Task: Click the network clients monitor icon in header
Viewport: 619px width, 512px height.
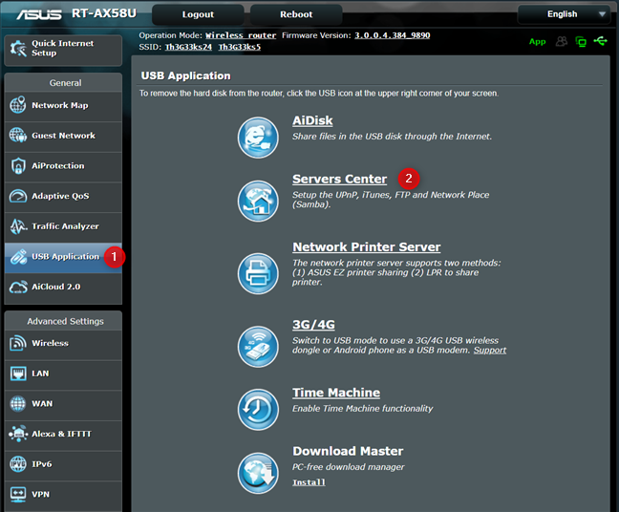Action: pyautogui.click(x=581, y=41)
